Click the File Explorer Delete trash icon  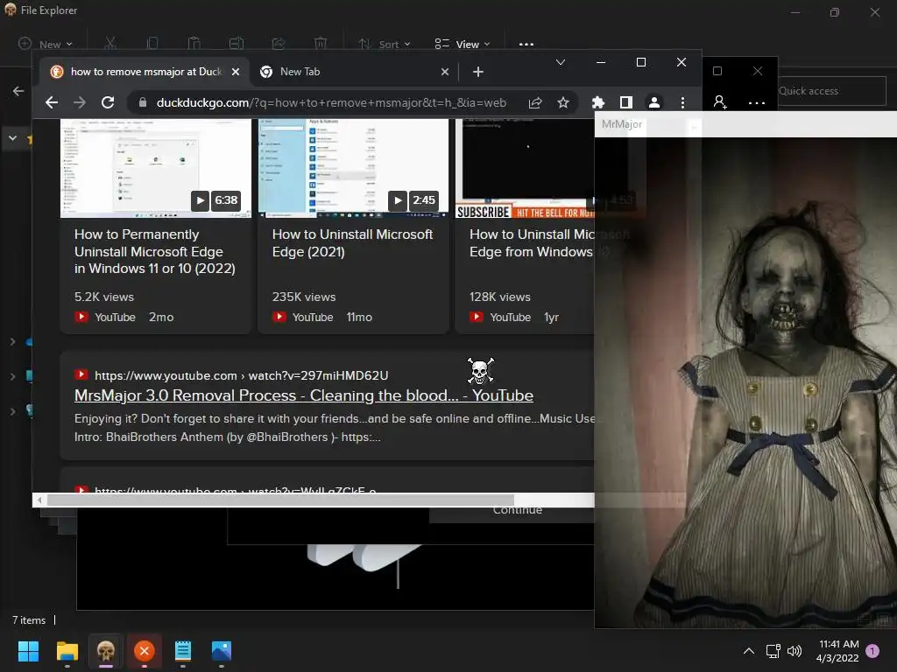tap(321, 44)
